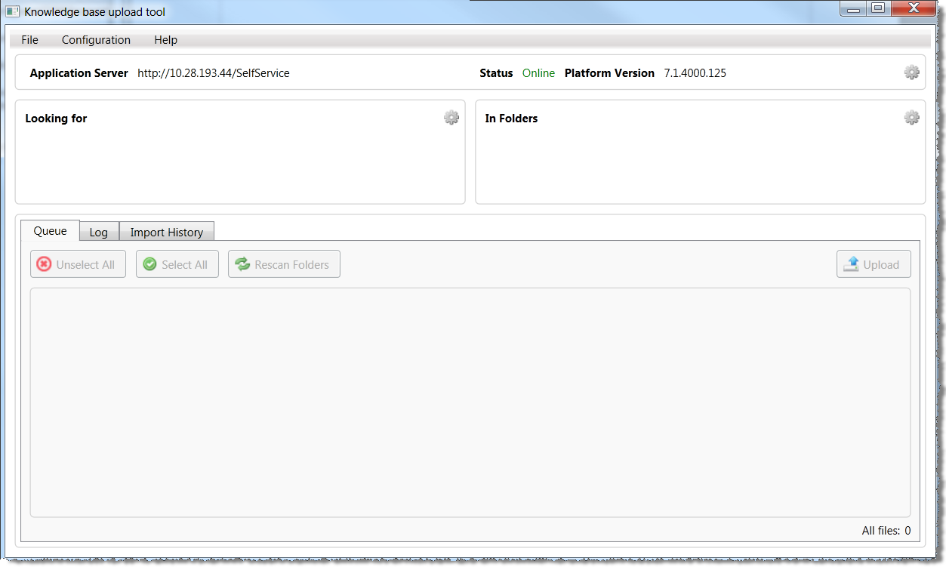This screenshot has width=946, height=567.
Task: Click the gear icon in Looking for panel
Action: pyautogui.click(x=451, y=118)
